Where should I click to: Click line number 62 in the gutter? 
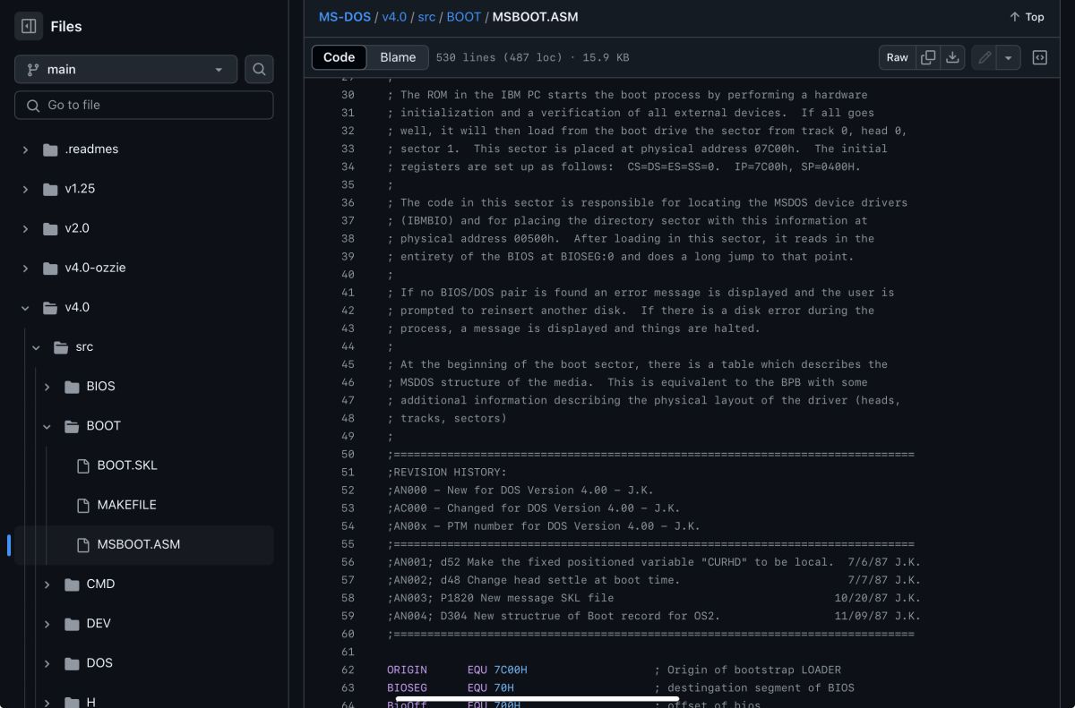348,670
